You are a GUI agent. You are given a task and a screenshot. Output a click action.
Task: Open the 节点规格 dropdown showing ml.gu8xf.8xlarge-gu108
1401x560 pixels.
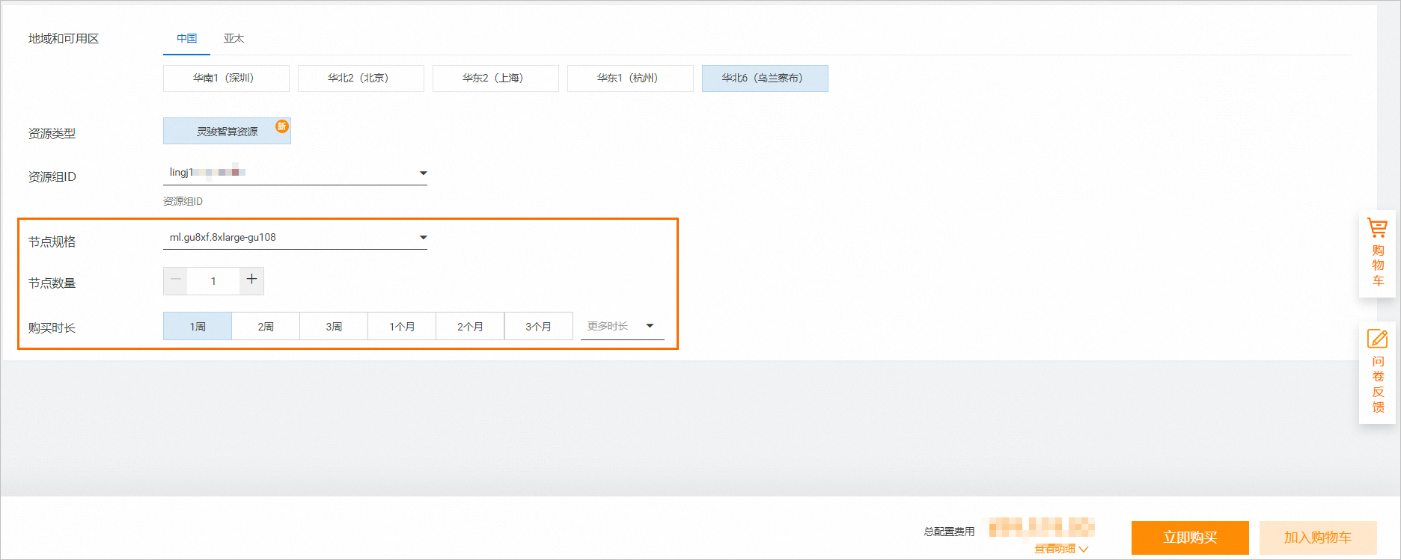[295, 238]
